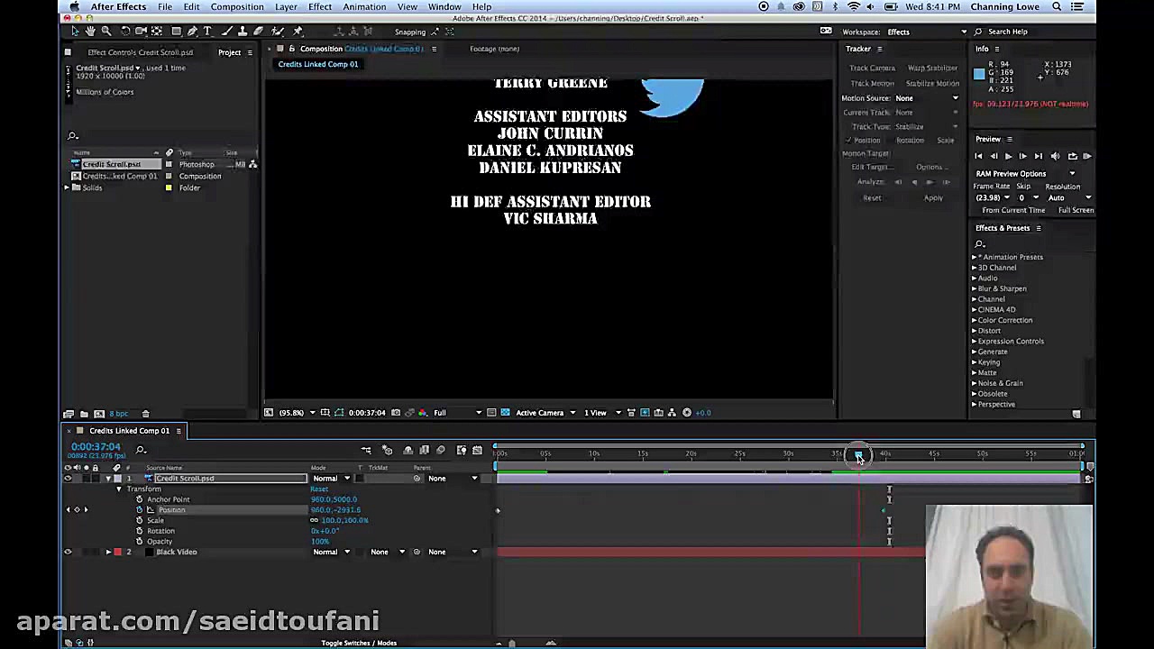The height and width of the screenshot is (649, 1154).
Task: Hide the Credit Scroll.psd layer visibility
Action: [67, 479]
